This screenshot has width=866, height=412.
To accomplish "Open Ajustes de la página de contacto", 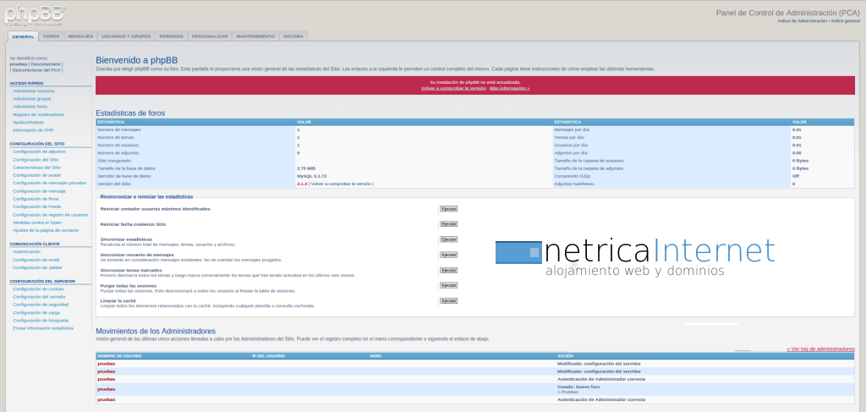I will tap(46, 230).
